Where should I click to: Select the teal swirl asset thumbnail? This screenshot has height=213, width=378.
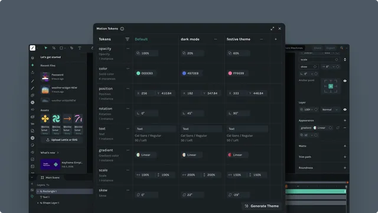[56, 118]
